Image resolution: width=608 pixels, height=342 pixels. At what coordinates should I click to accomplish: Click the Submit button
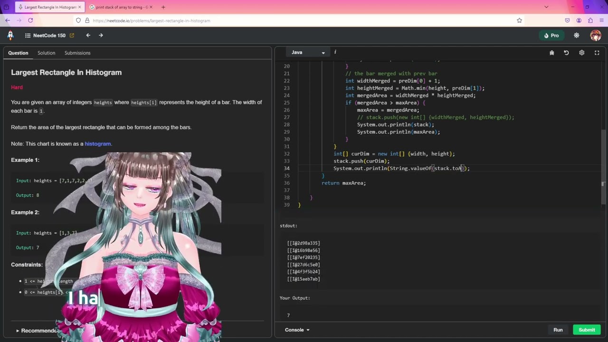[x=587, y=330]
